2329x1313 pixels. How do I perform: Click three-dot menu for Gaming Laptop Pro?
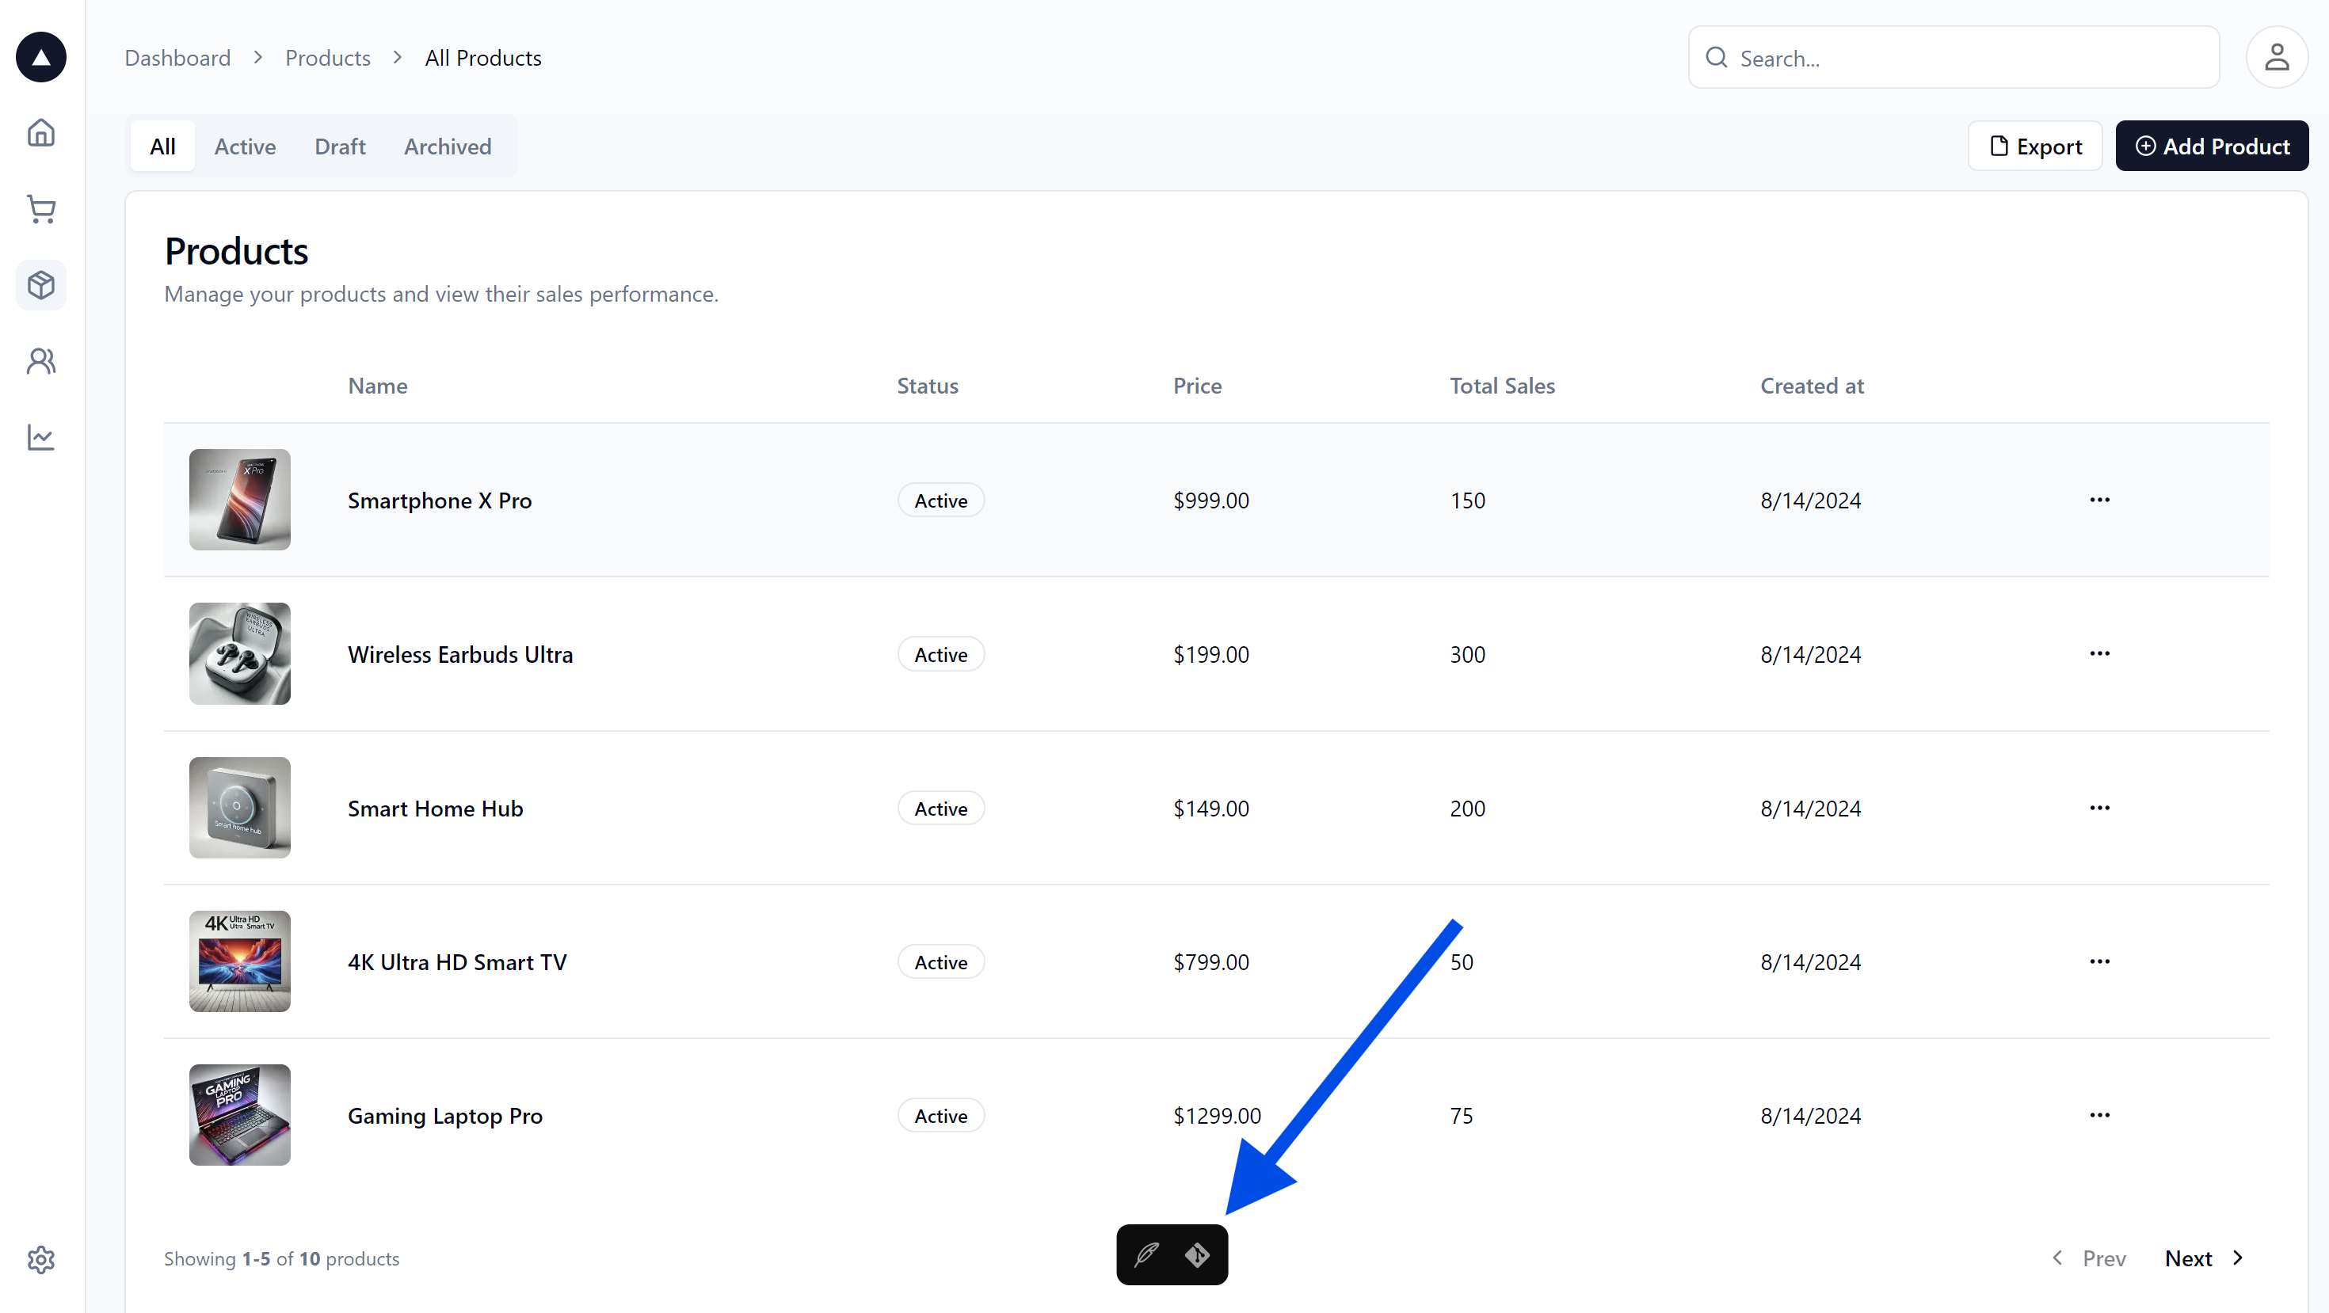(x=2098, y=1115)
